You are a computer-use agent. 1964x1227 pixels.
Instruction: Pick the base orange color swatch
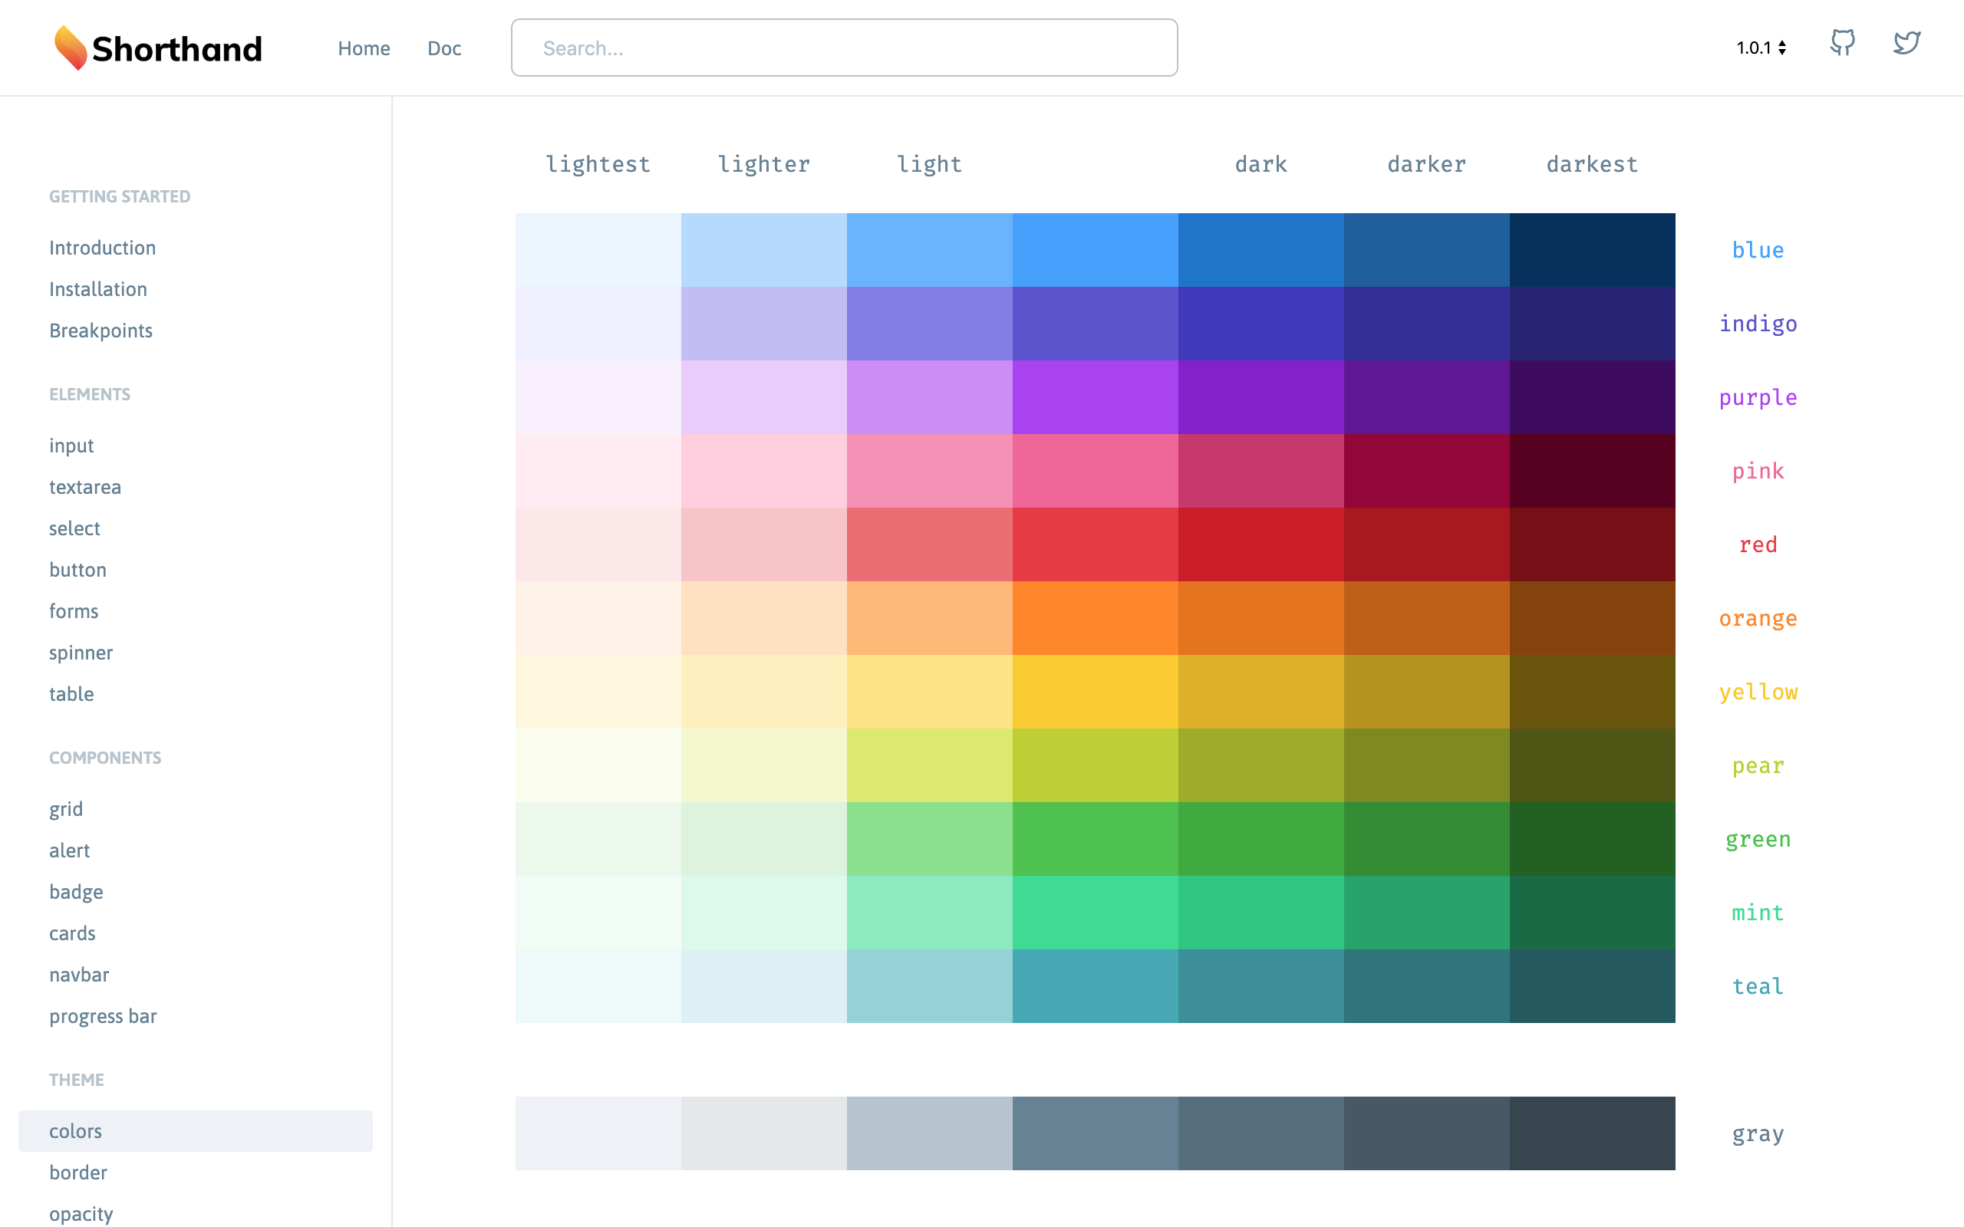1095,617
